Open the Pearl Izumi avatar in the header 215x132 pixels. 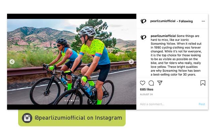143,21
